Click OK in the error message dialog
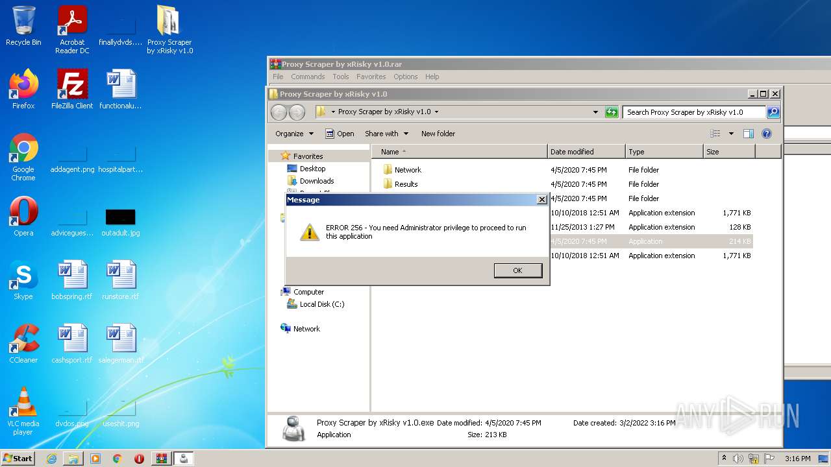The height and width of the screenshot is (467, 831). (517, 270)
